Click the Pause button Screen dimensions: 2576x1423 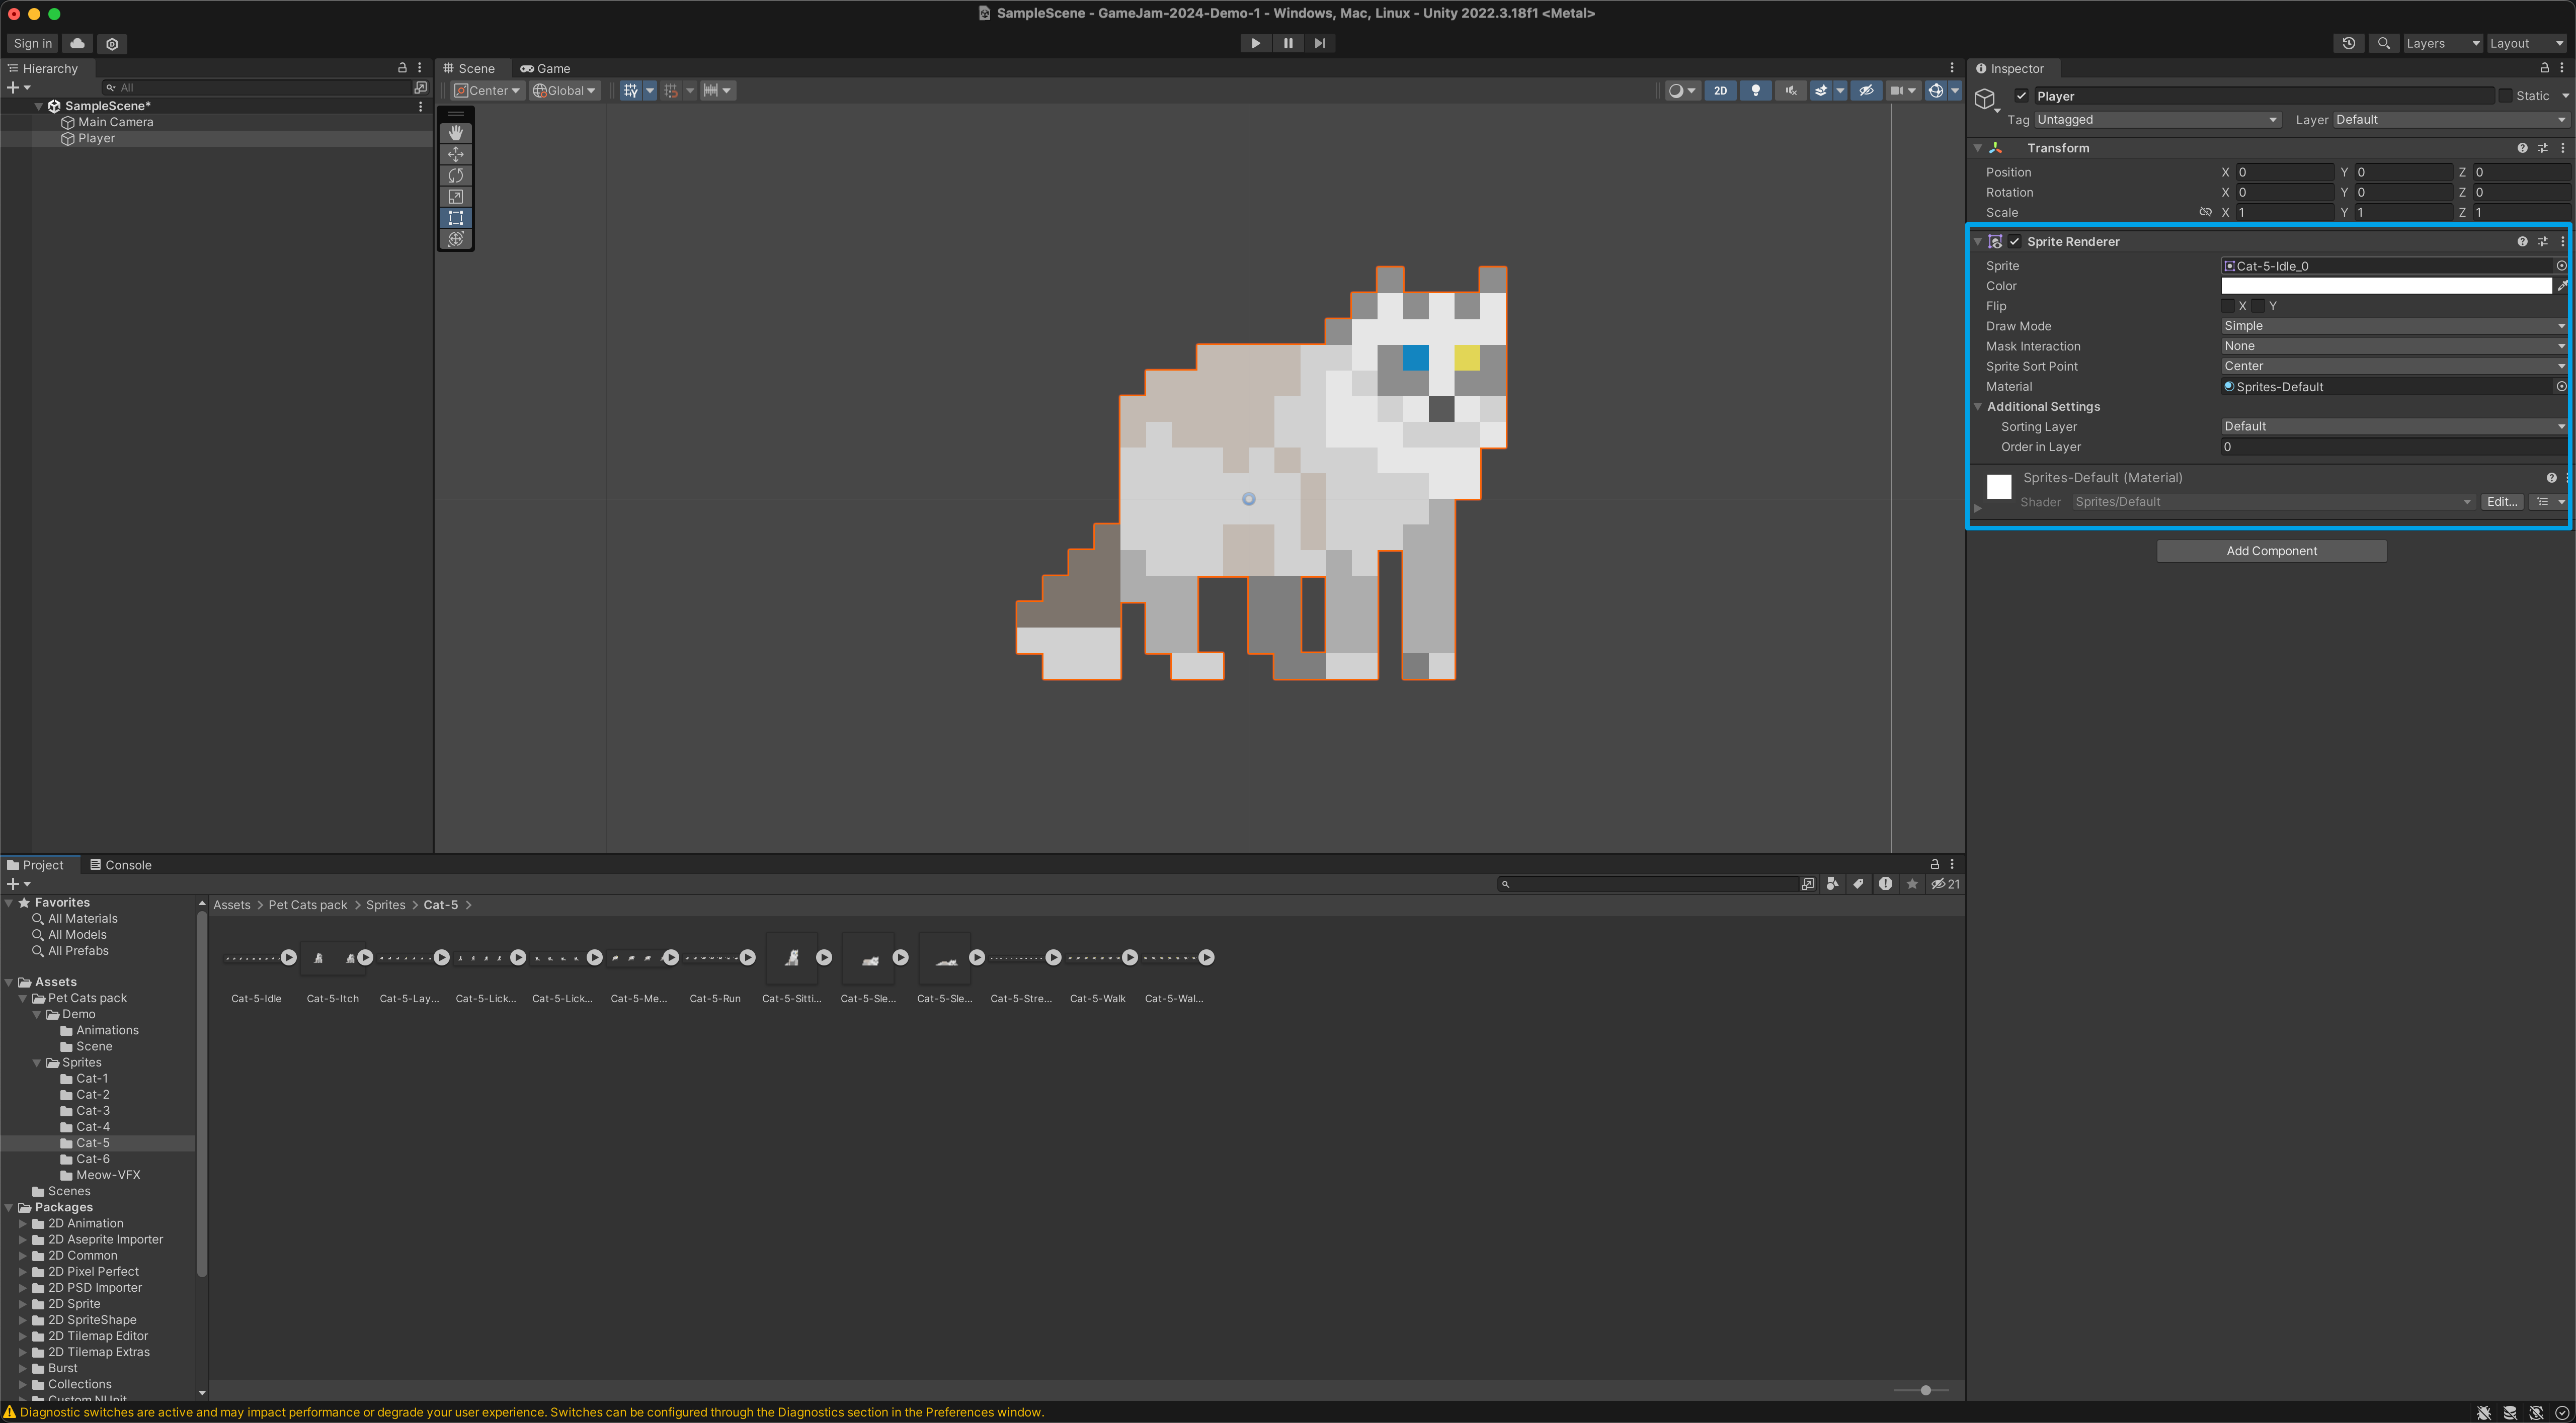point(1288,43)
